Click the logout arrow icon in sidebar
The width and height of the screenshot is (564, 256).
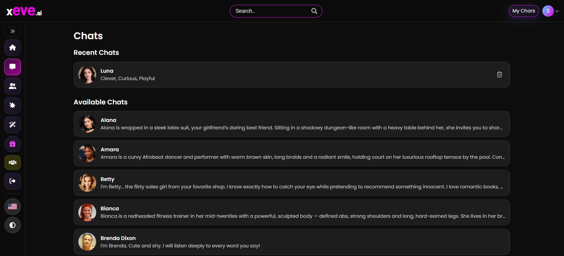pyautogui.click(x=12, y=181)
